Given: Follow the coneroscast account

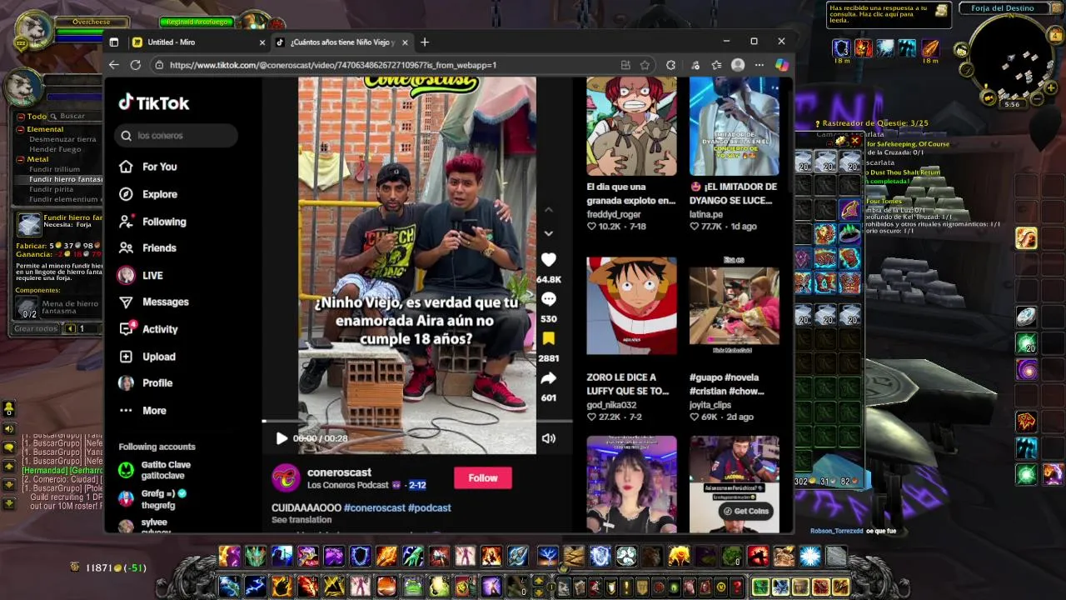Looking at the screenshot, I should pos(483,477).
